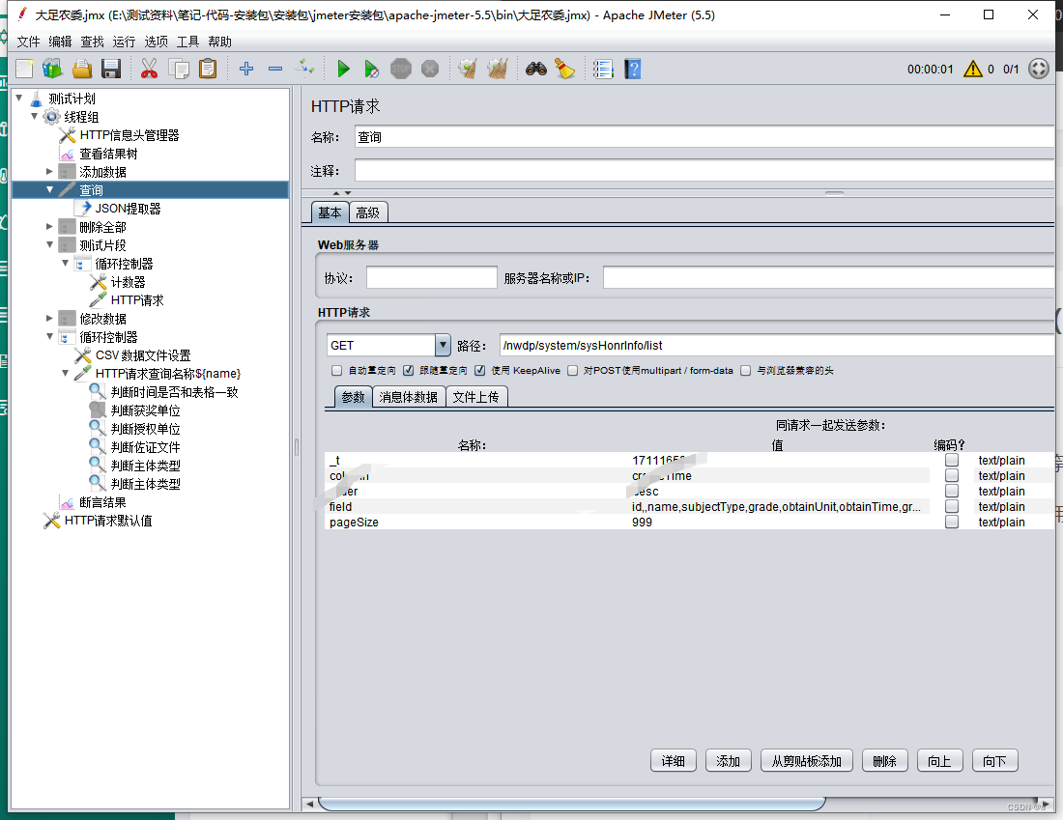Viewport: 1063px width, 820px height.
Task: Click the Expand all plus icon
Action: 246,69
